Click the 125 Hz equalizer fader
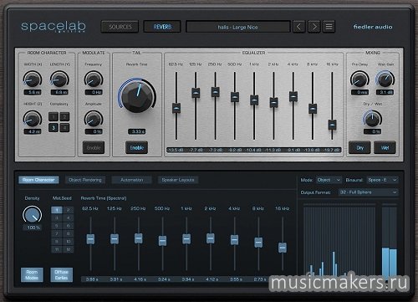Image resolution: width=418 pixels, height=302 pixels. [x=196, y=93]
